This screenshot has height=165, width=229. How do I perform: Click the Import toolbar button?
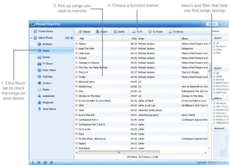click(x=102, y=32)
